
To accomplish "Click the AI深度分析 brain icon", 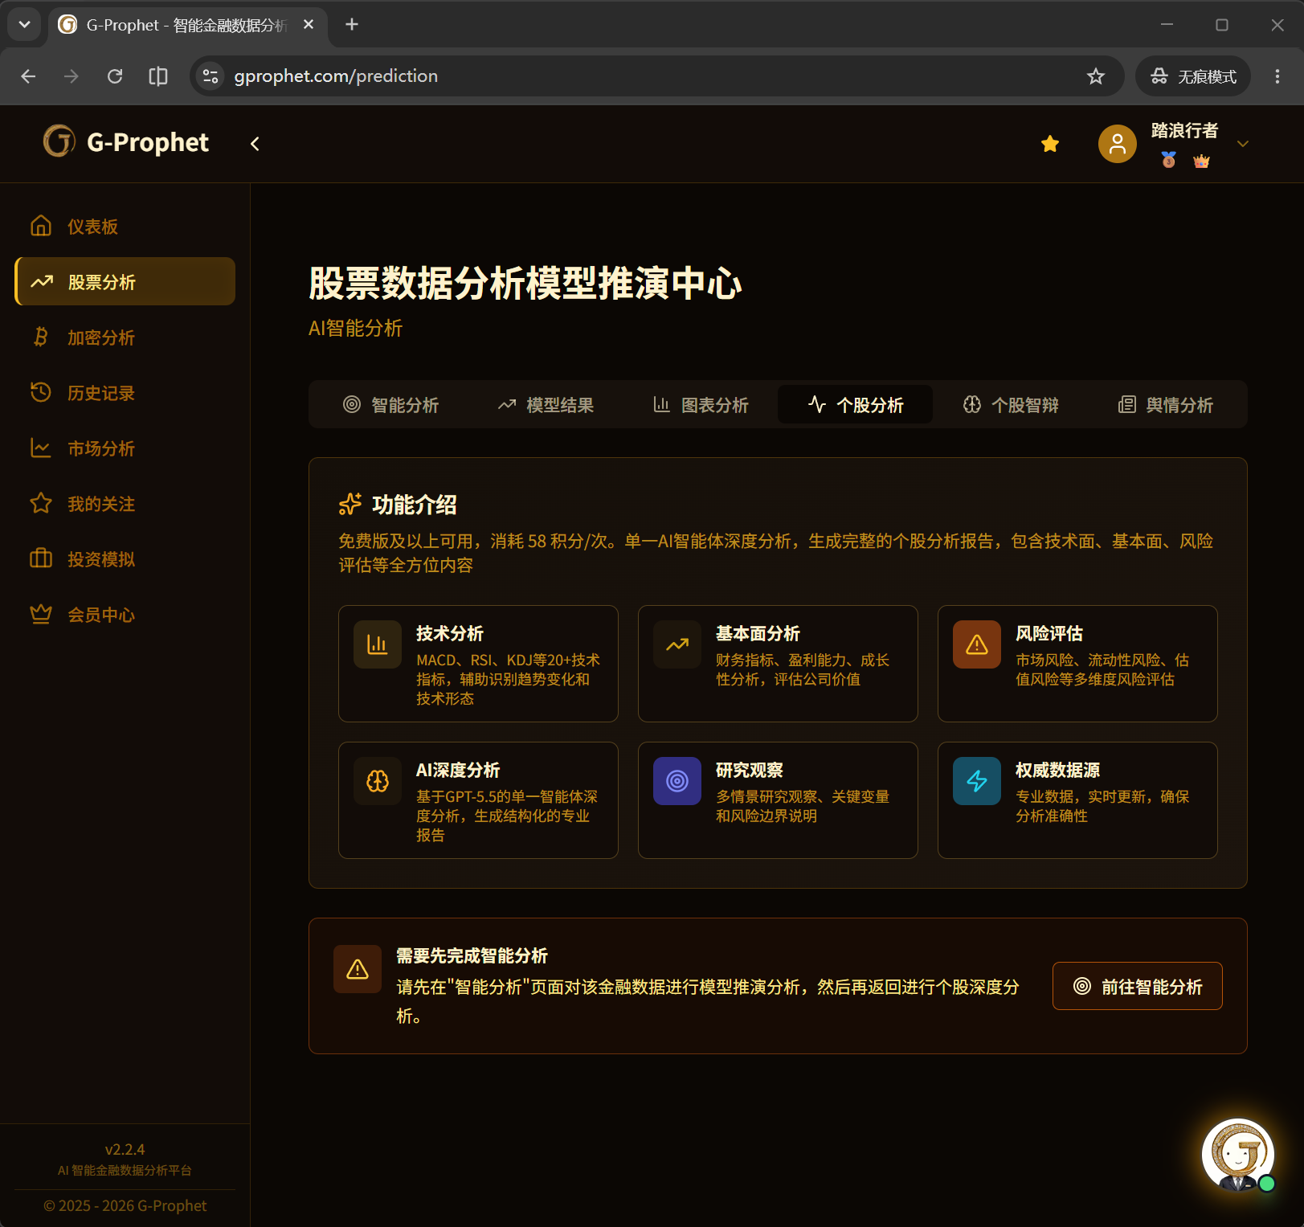I will click(377, 781).
